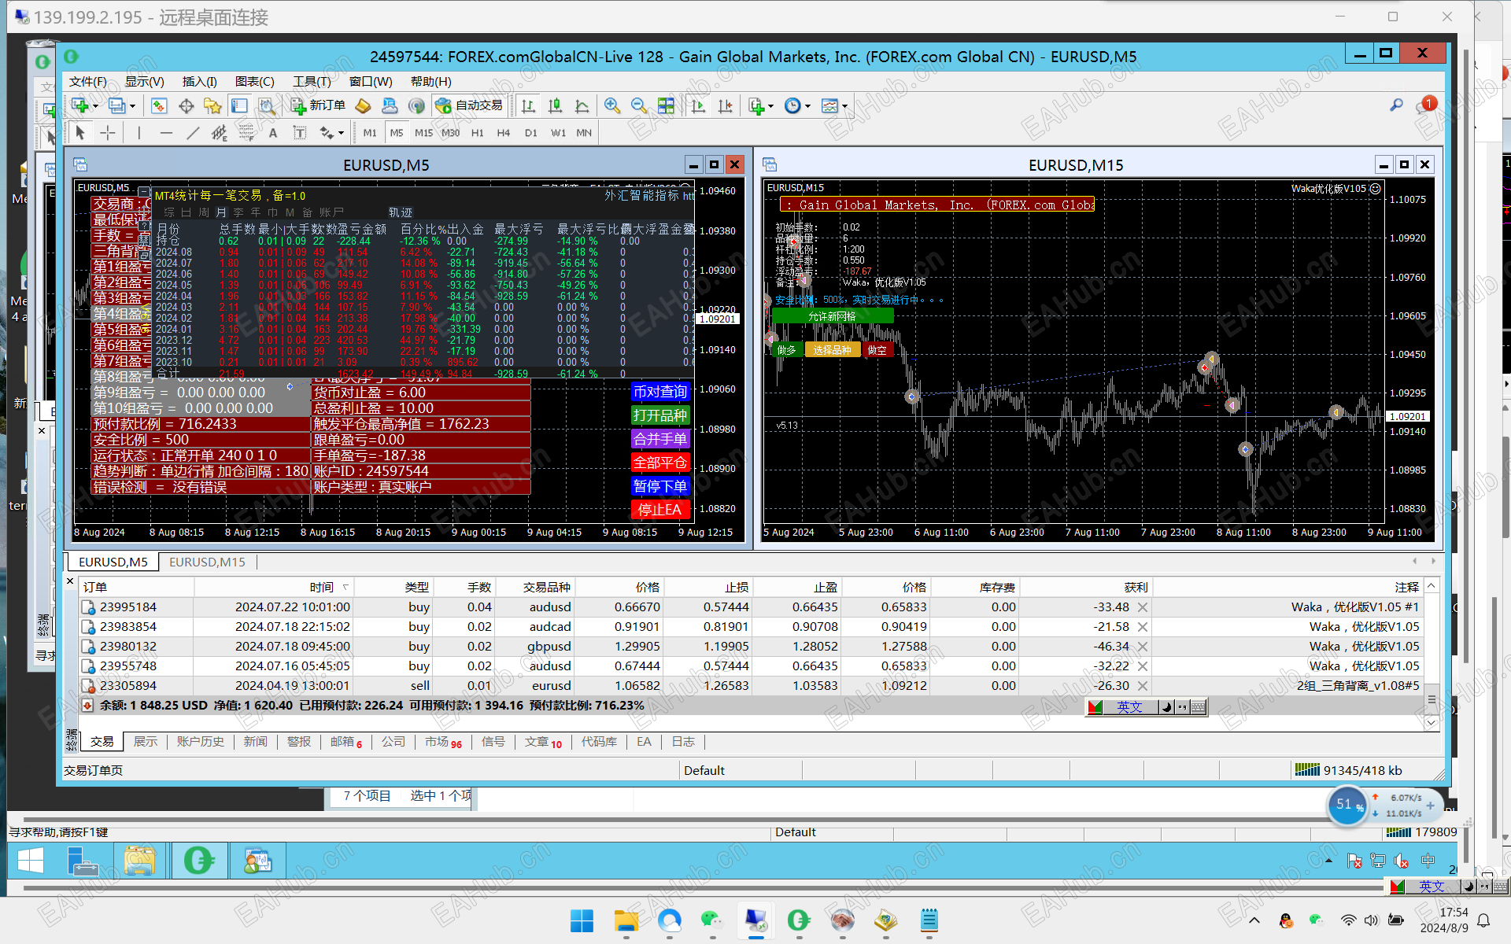This screenshot has width=1511, height=944.
Task: Switch chart to candlestick mode
Action: (555, 105)
